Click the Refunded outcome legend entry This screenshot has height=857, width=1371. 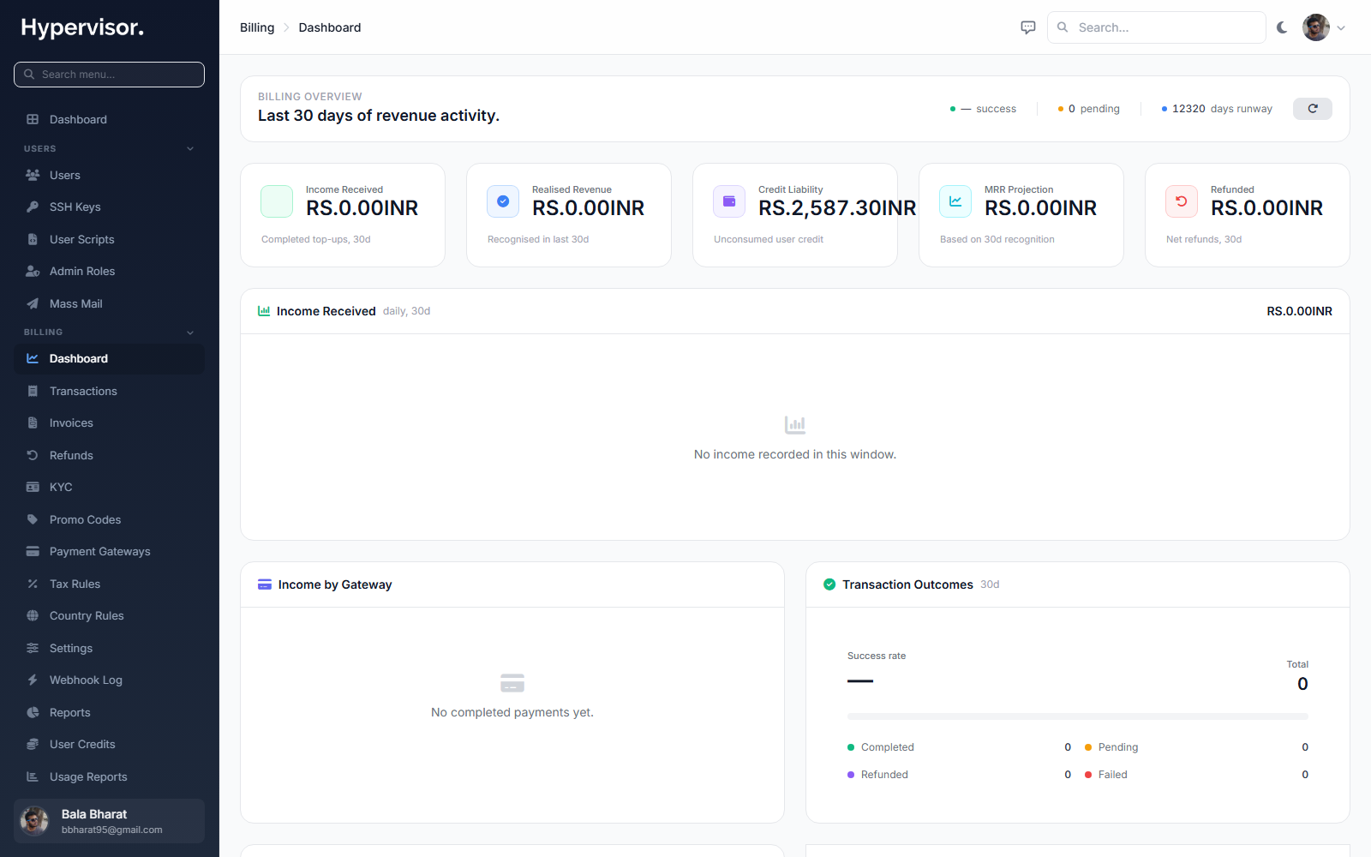coord(959,775)
